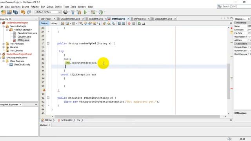Viewport: 251px width, 141px height.
Task: Undo the last edit
Action: click(x=23, y=12)
